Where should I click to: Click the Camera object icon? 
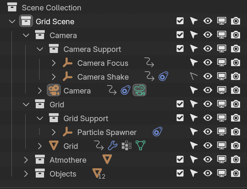click(x=54, y=91)
